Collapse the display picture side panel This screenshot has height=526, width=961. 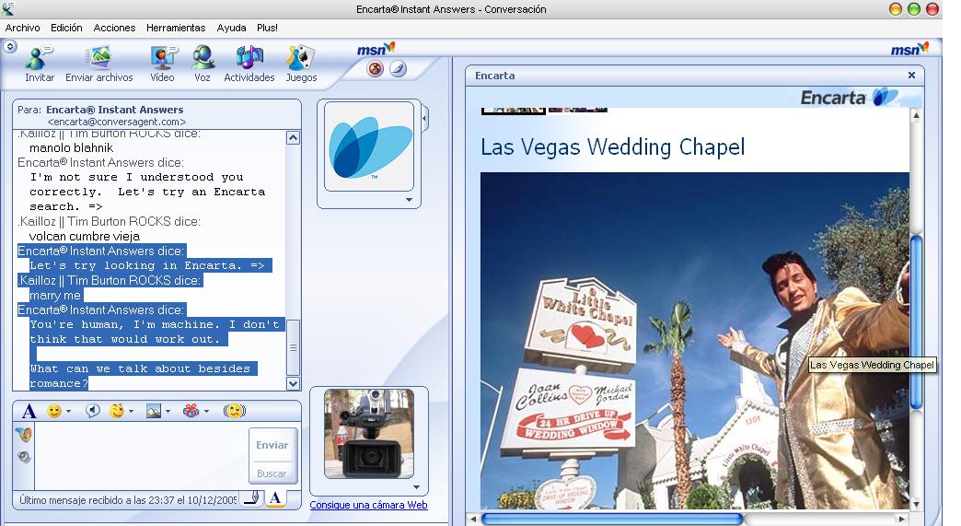424,118
